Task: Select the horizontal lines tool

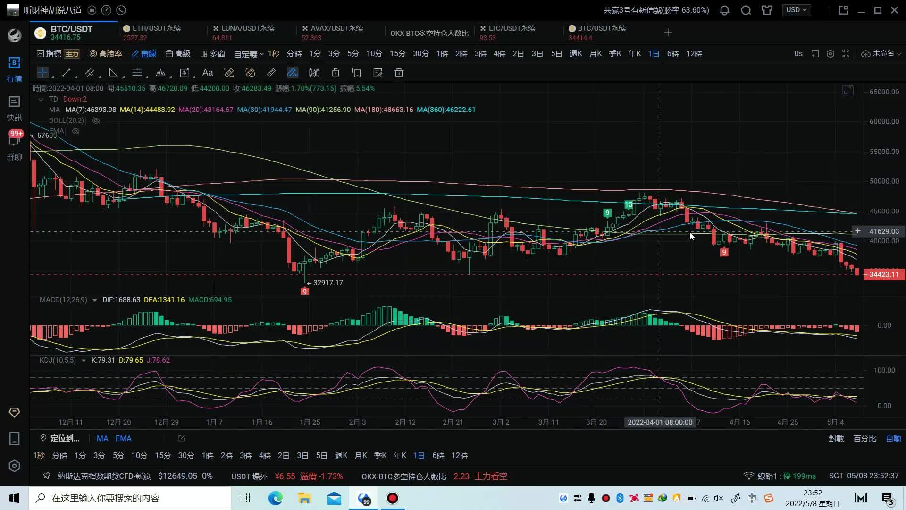Action: [137, 73]
